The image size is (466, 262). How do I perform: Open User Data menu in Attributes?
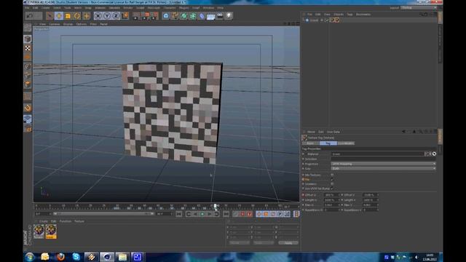coord(333,132)
